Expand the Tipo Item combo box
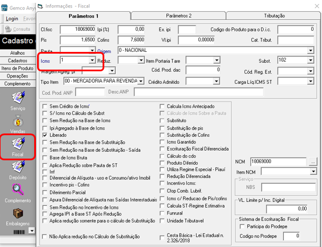Image resolution: width=322 pixels, height=247 pixels. point(141,81)
